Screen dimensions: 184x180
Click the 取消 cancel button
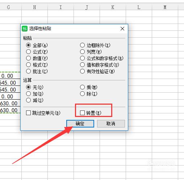click(111, 124)
